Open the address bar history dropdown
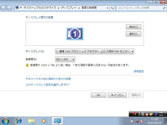 (108, 8)
